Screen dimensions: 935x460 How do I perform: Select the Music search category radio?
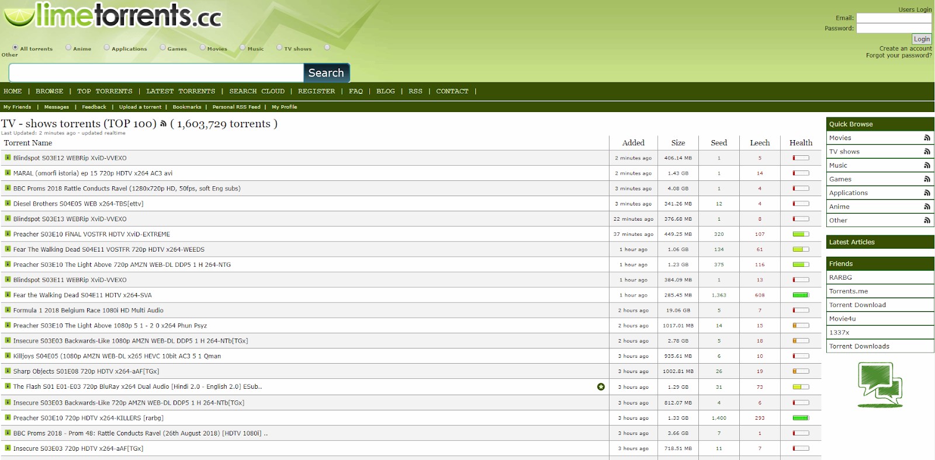pyautogui.click(x=243, y=47)
